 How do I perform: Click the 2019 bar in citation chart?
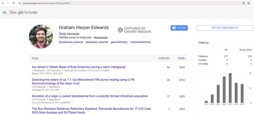pos(206,102)
